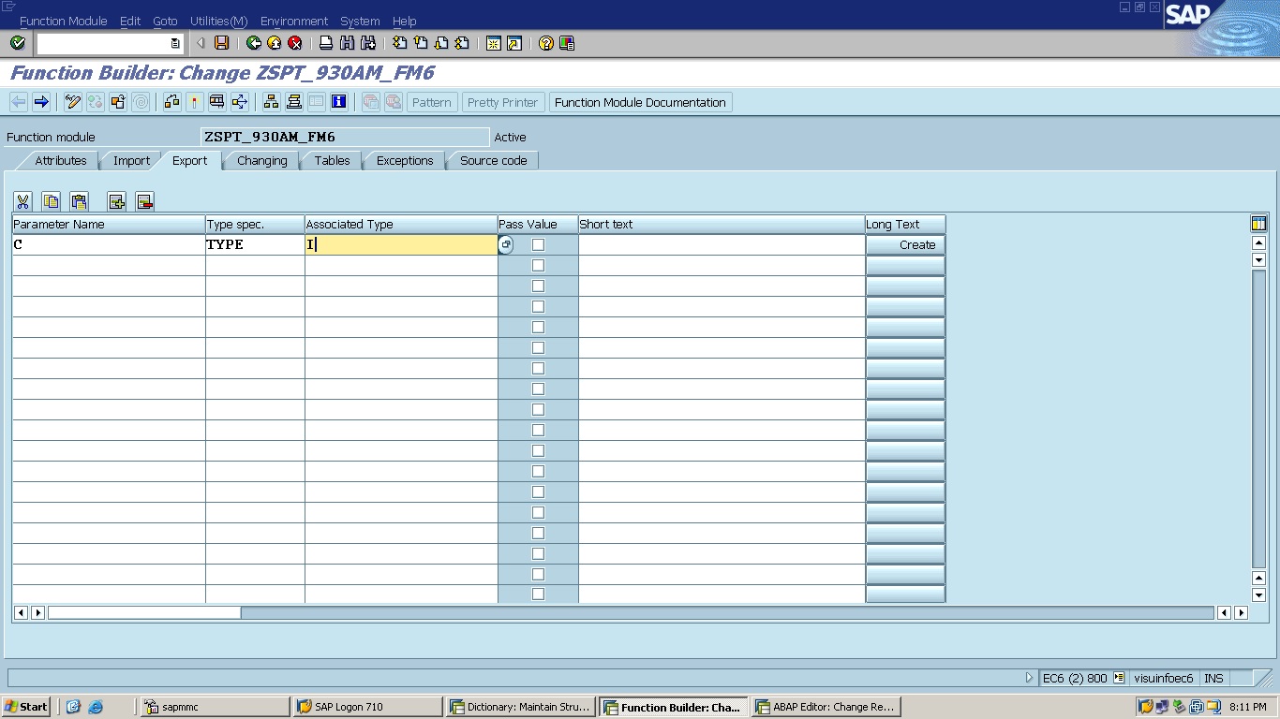1280x719 pixels.
Task: Switch to the Changing tab
Action: click(x=261, y=161)
